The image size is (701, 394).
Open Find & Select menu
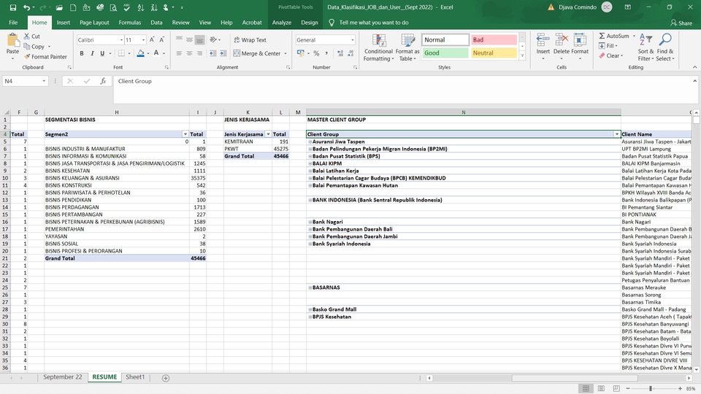pyautogui.click(x=665, y=47)
